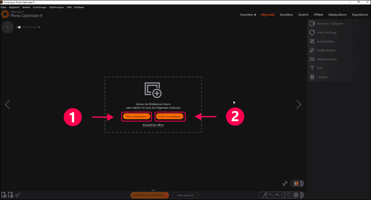Click the Automatisch optimieren button
The height and width of the screenshot is (200, 371).
pos(148,195)
